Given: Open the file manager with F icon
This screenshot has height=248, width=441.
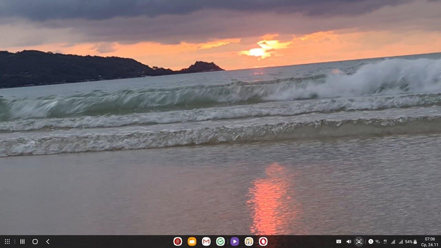Looking at the screenshot, I should pyautogui.click(x=249, y=241).
